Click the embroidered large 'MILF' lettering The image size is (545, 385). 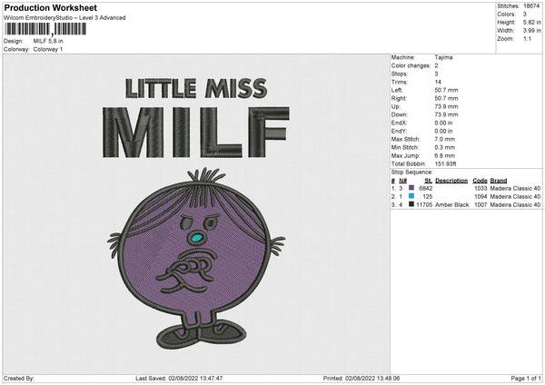(x=196, y=133)
